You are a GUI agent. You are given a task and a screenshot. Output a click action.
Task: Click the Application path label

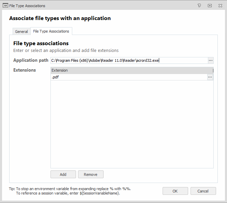click(31, 60)
